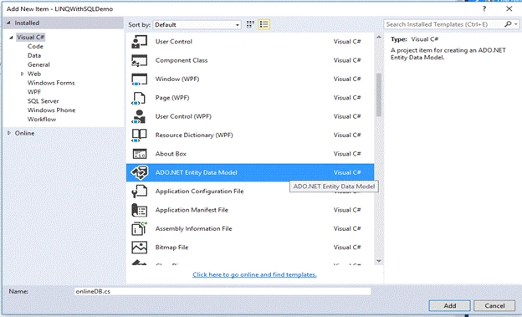Click the Assembly Information File icon
Image resolution: width=522 pixels, height=317 pixels.
click(x=139, y=229)
